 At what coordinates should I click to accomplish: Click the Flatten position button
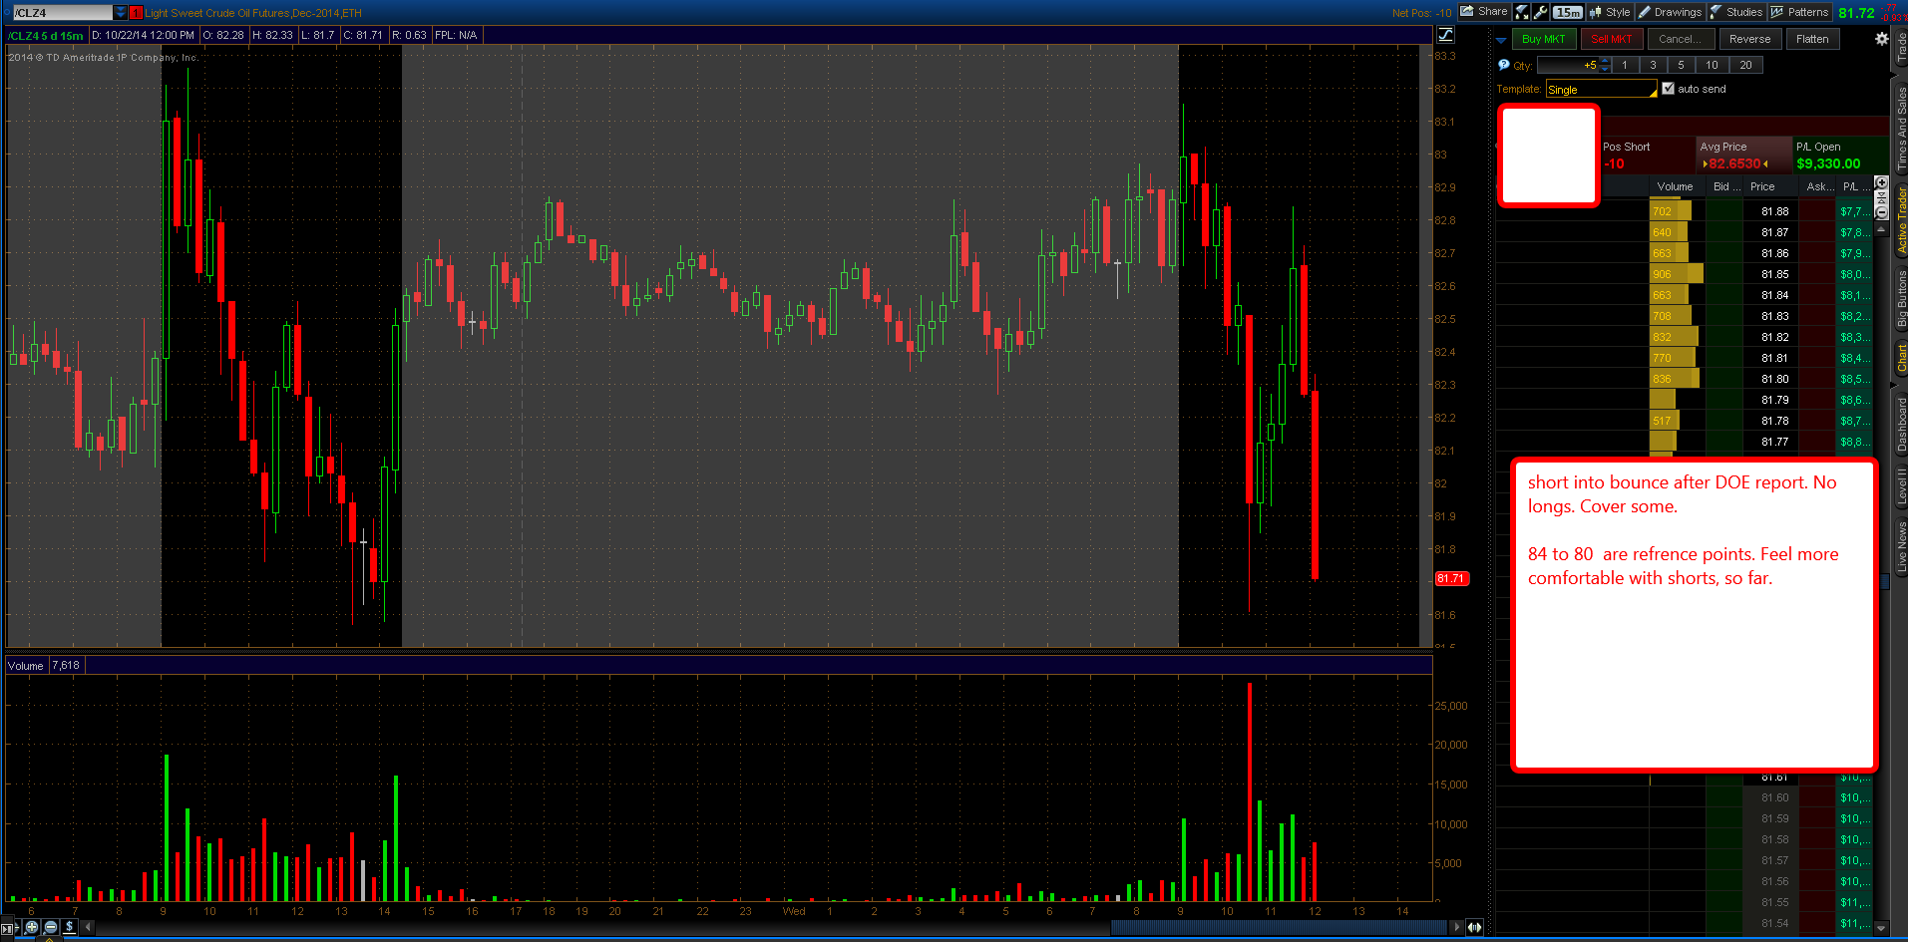[x=1812, y=39]
